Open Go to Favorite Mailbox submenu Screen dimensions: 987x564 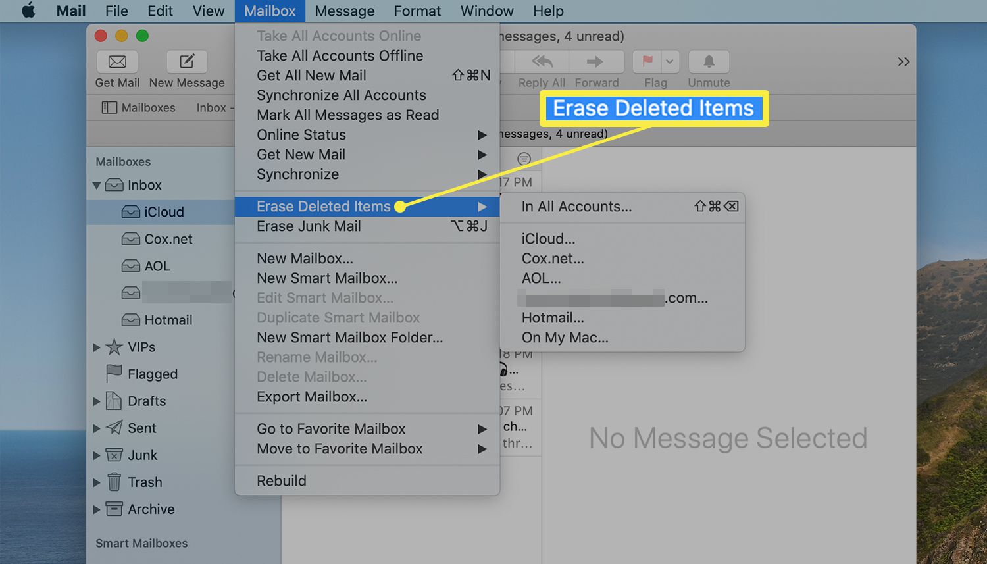point(367,429)
